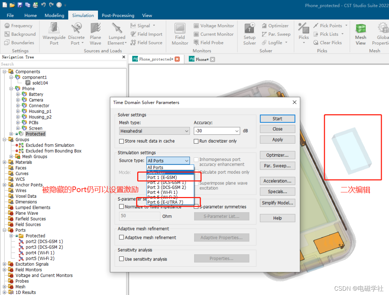Open Background settings
Screen dimensions: 389x295
(x=20, y=34)
